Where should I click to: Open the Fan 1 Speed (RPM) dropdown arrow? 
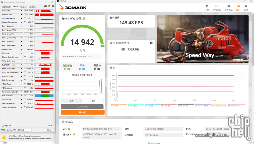coord(21,30)
